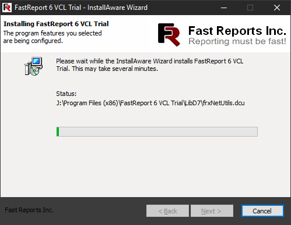Click the disabled Back button
Image resolution: width=291 pixels, height=225 pixels.
[x=167, y=210]
